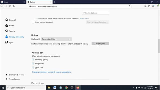The height and width of the screenshot is (90, 160).
Task: Enable Use a master password checkbox
Action: (33, 22)
